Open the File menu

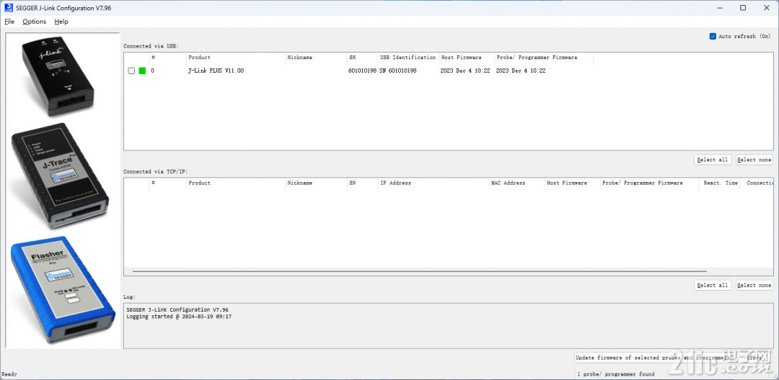click(9, 22)
